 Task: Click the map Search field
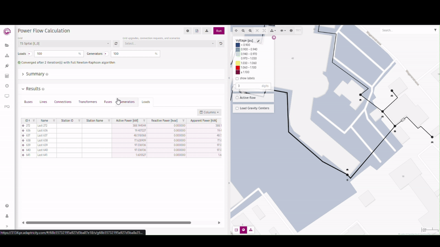(405, 30)
